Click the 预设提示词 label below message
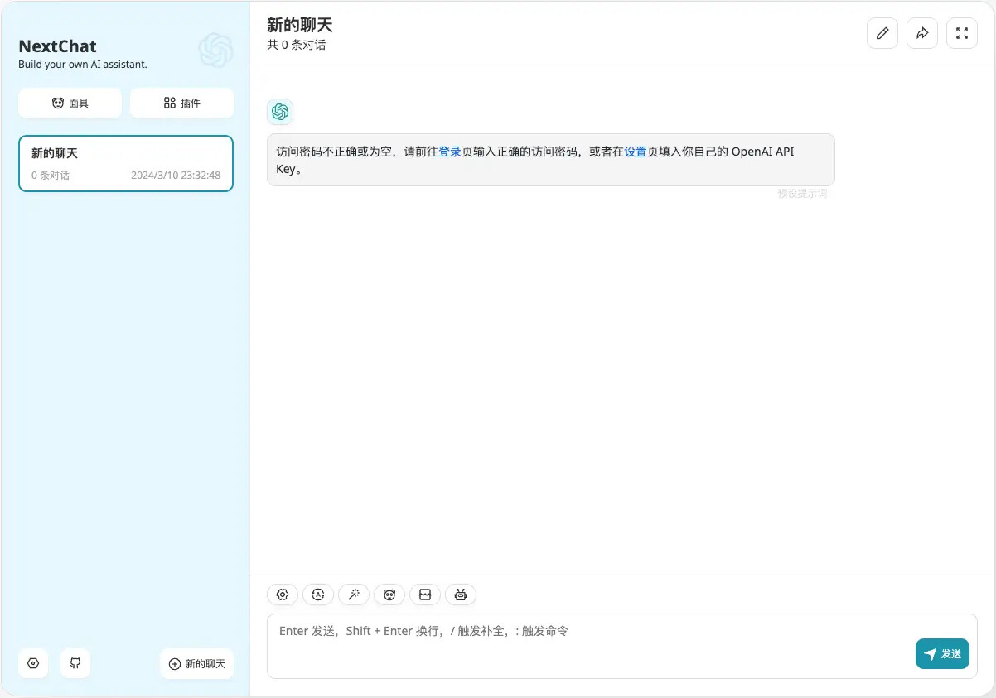The width and height of the screenshot is (996, 698). (x=802, y=194)
